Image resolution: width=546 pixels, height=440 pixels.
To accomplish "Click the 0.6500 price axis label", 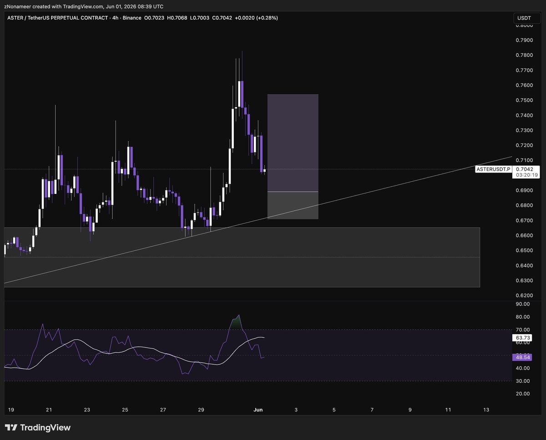I will (524, 250).
